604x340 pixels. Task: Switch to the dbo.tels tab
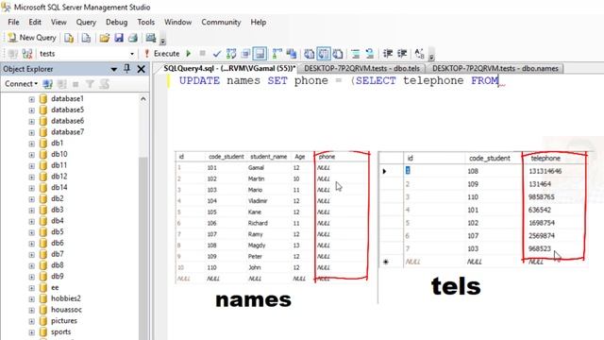click(361, 68)
